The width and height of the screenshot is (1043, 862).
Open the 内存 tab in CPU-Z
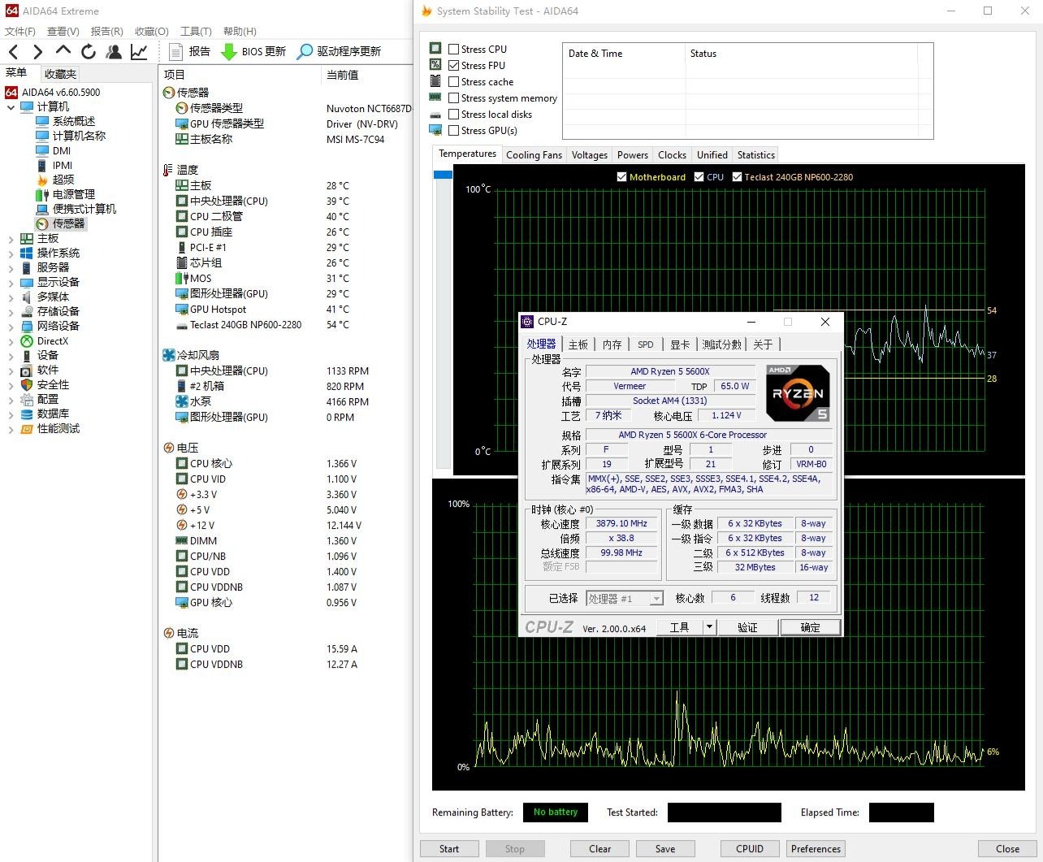pyautogui.click(x=612, y=344)
